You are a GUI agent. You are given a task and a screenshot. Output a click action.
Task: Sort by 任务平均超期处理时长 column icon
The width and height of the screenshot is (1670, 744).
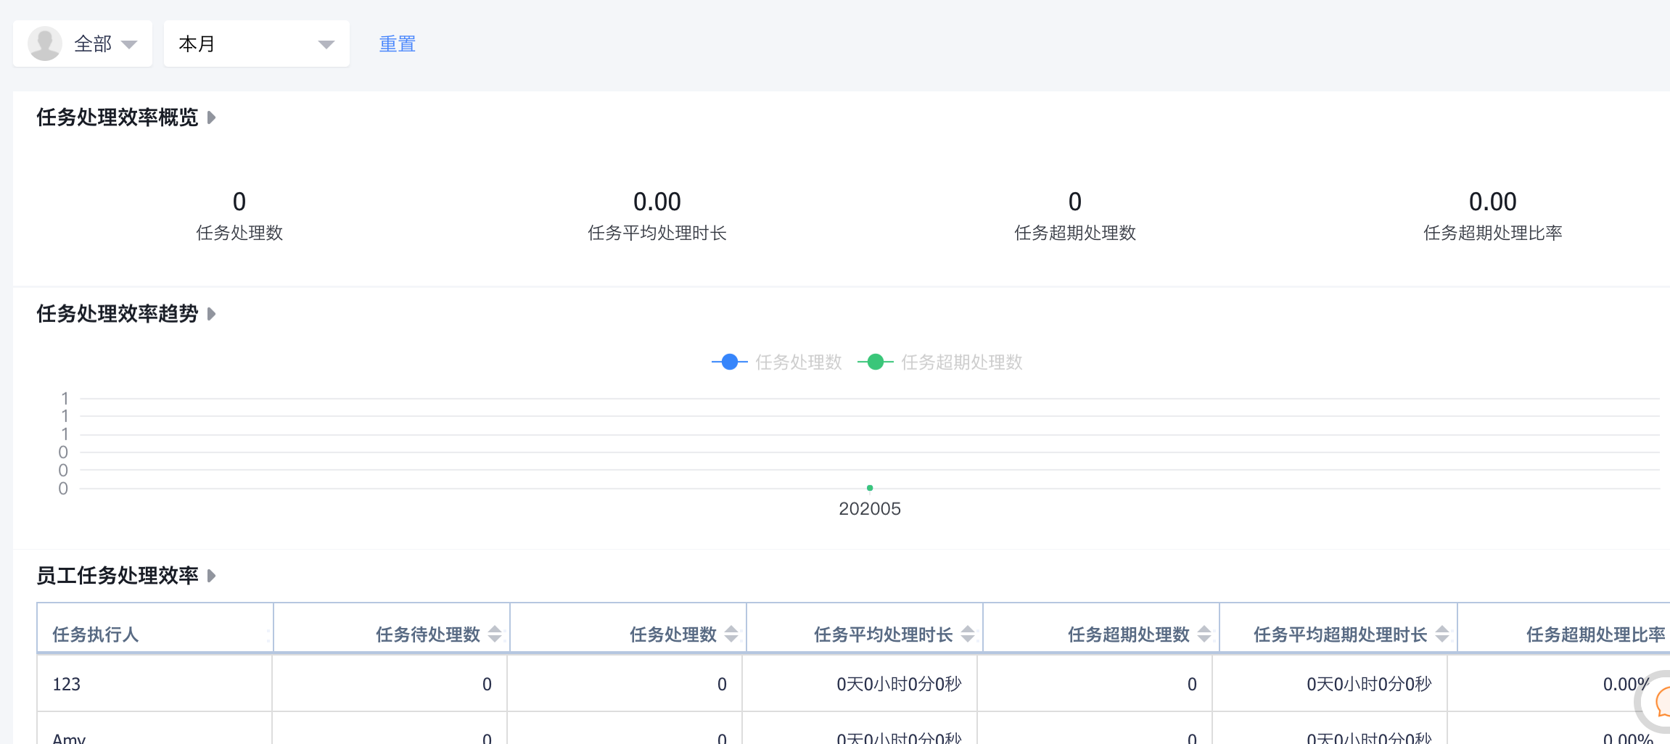coord(1442,634)
